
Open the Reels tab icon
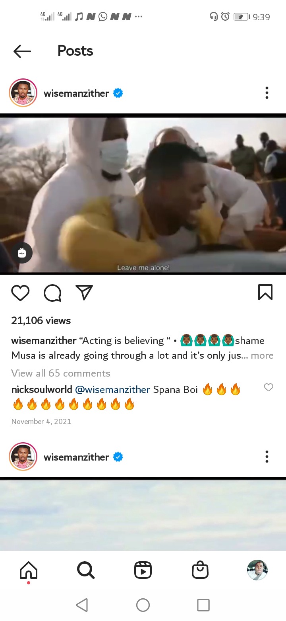tap(143, 570)
